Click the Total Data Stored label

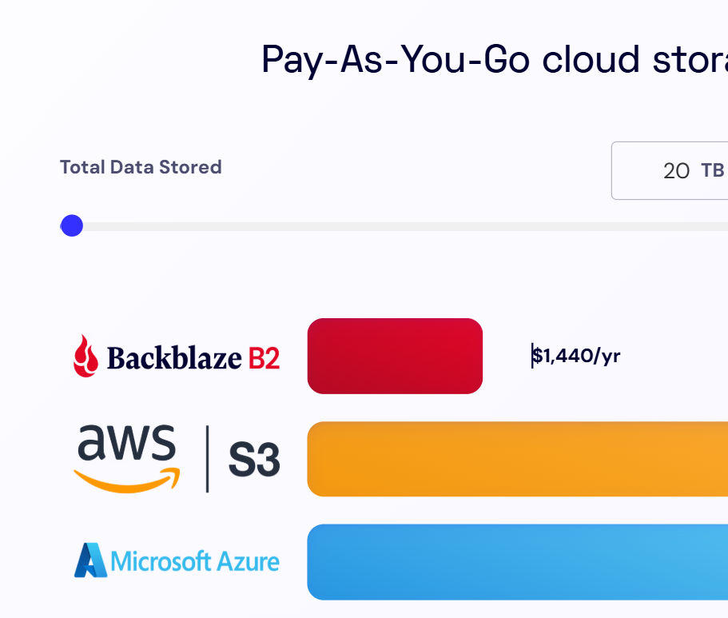[141, 167]
